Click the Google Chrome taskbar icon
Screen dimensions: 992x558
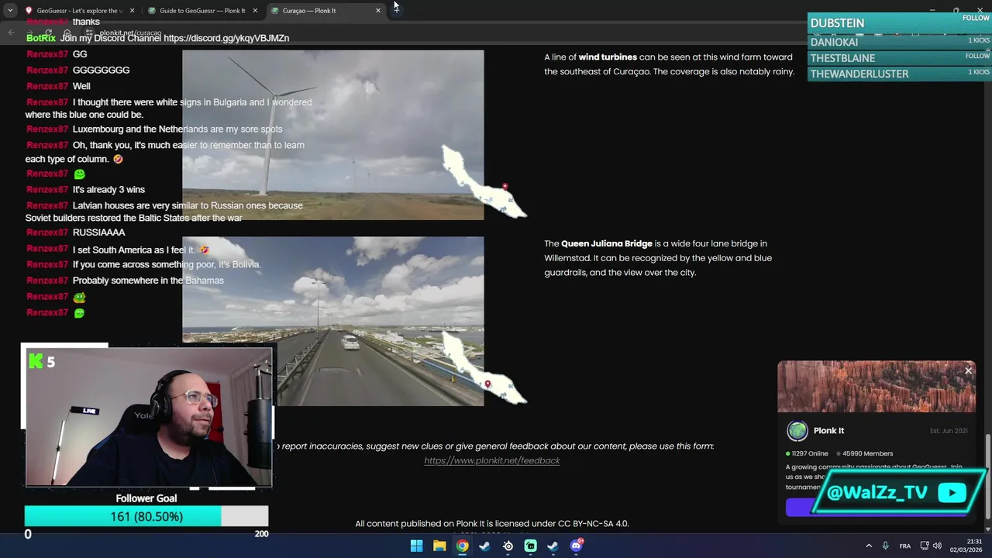tap(462, 546)
